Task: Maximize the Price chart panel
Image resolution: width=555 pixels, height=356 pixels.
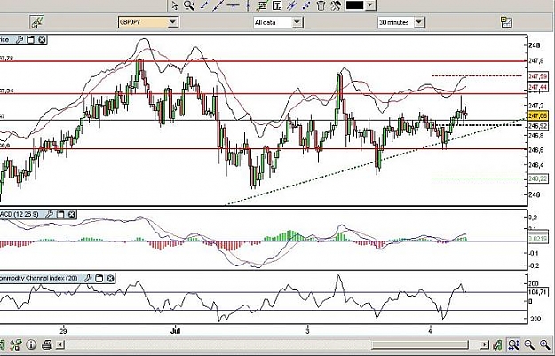Action: 31,40
